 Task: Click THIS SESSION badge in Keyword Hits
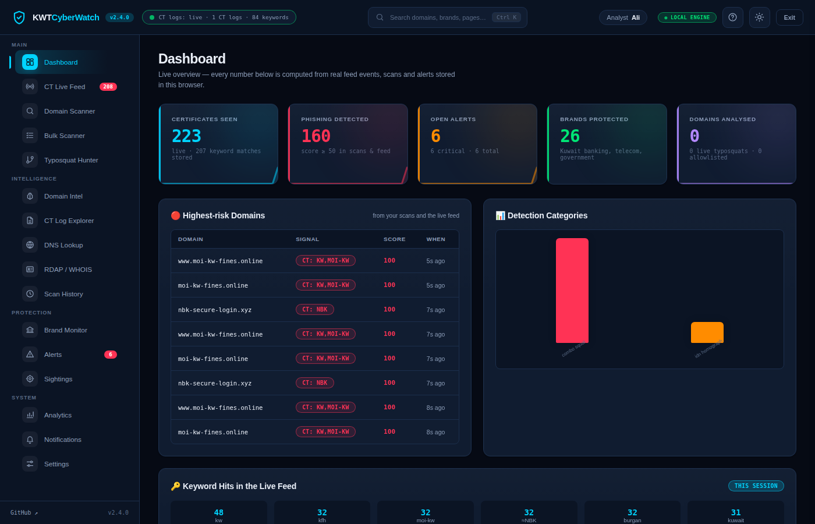click(x=756, y=486)
